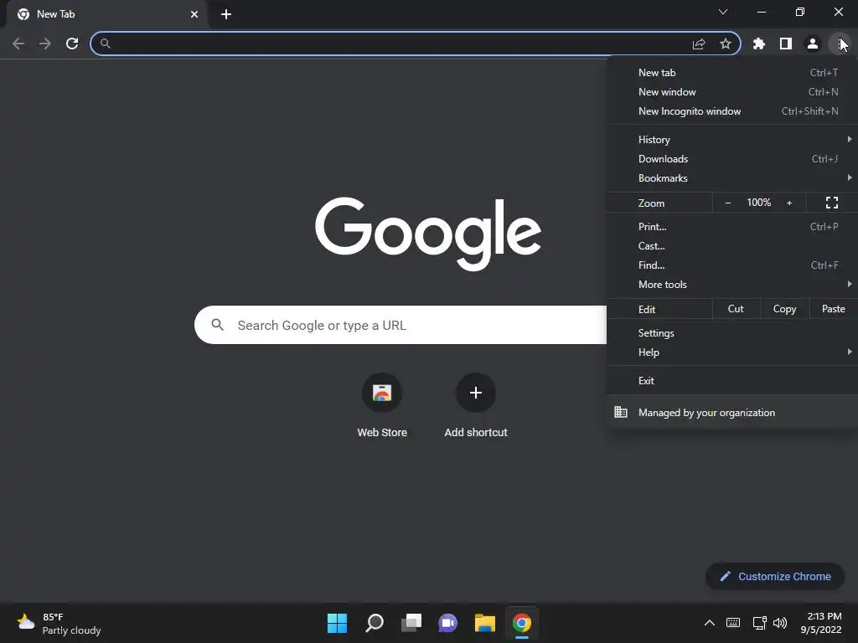The image size is (858, 643).
Task: Click the Paste button in Edit row
Action: pos(834,309)
